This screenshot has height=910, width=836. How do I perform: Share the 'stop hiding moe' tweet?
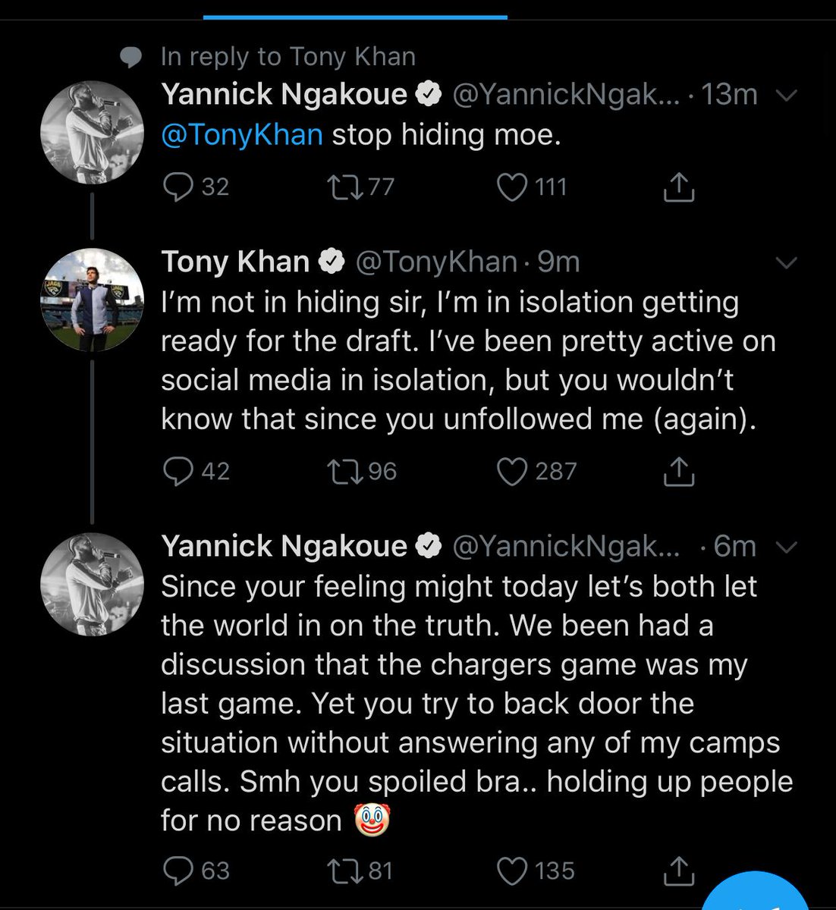(678, 187)
